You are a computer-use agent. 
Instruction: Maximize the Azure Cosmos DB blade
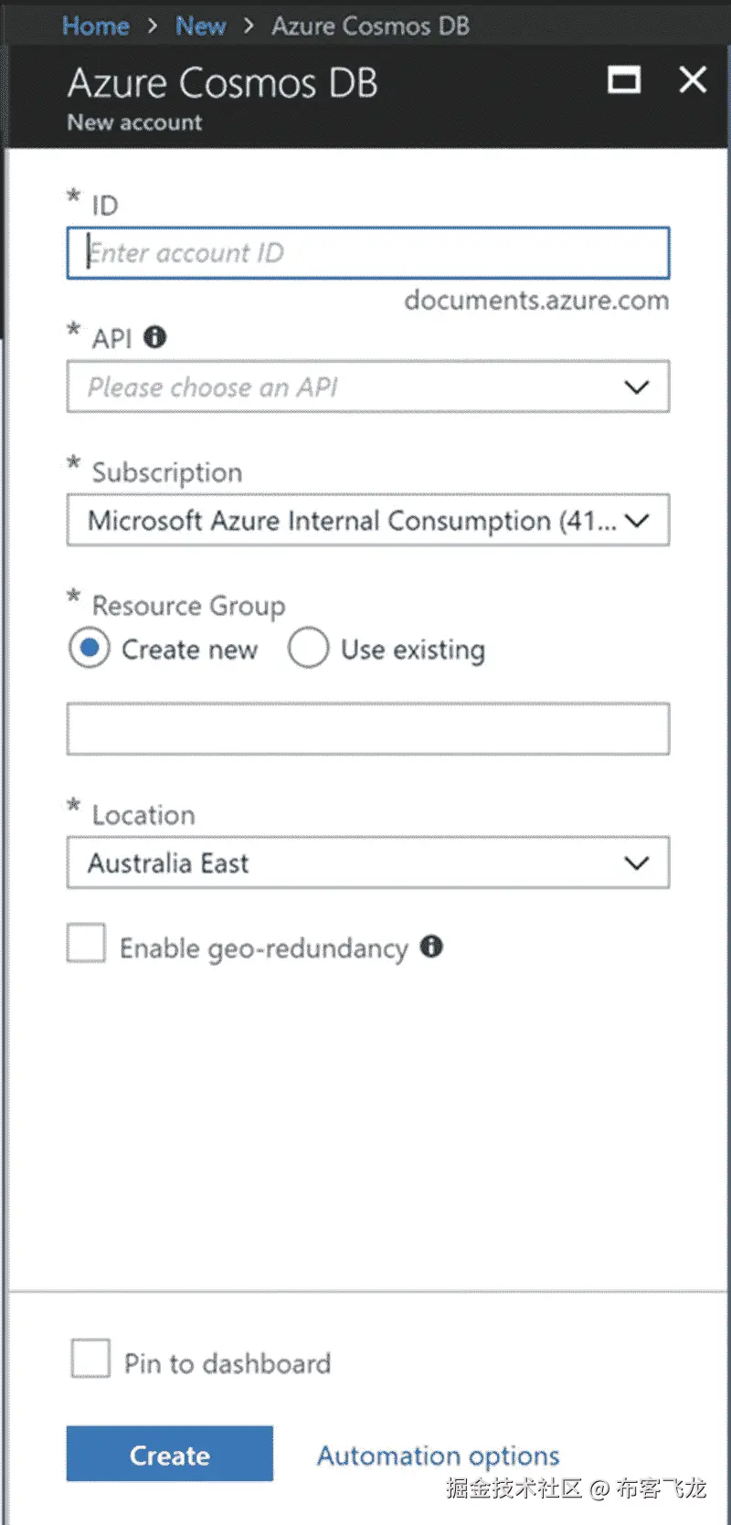(x=624, y=80)
